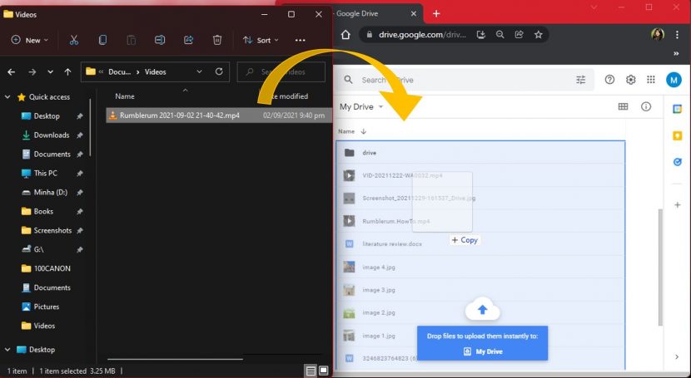
Task: Select the drive folder row in Google Drive
Action: 480,153
